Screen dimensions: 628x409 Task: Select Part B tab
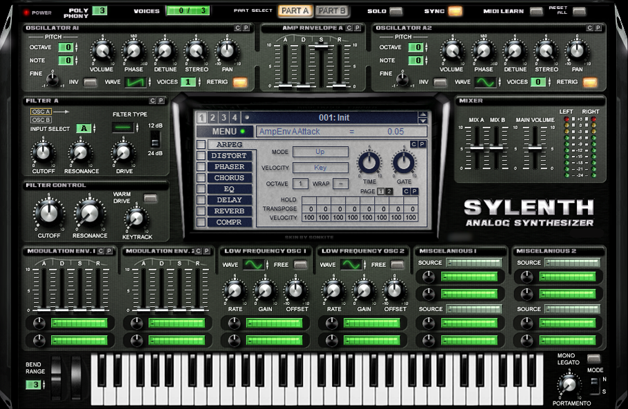[x=332, y=11]
